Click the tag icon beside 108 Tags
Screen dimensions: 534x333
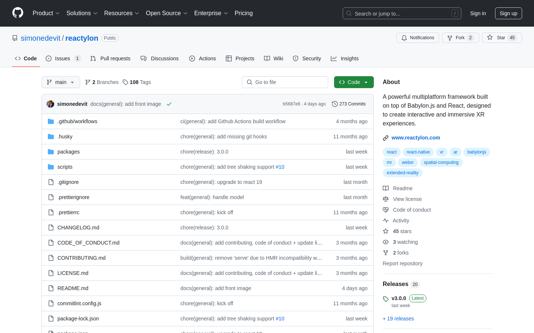click(125, 82)
